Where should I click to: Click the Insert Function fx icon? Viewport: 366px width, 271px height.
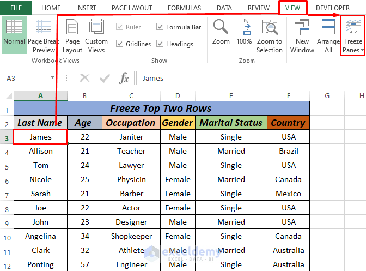coord(124,78)
